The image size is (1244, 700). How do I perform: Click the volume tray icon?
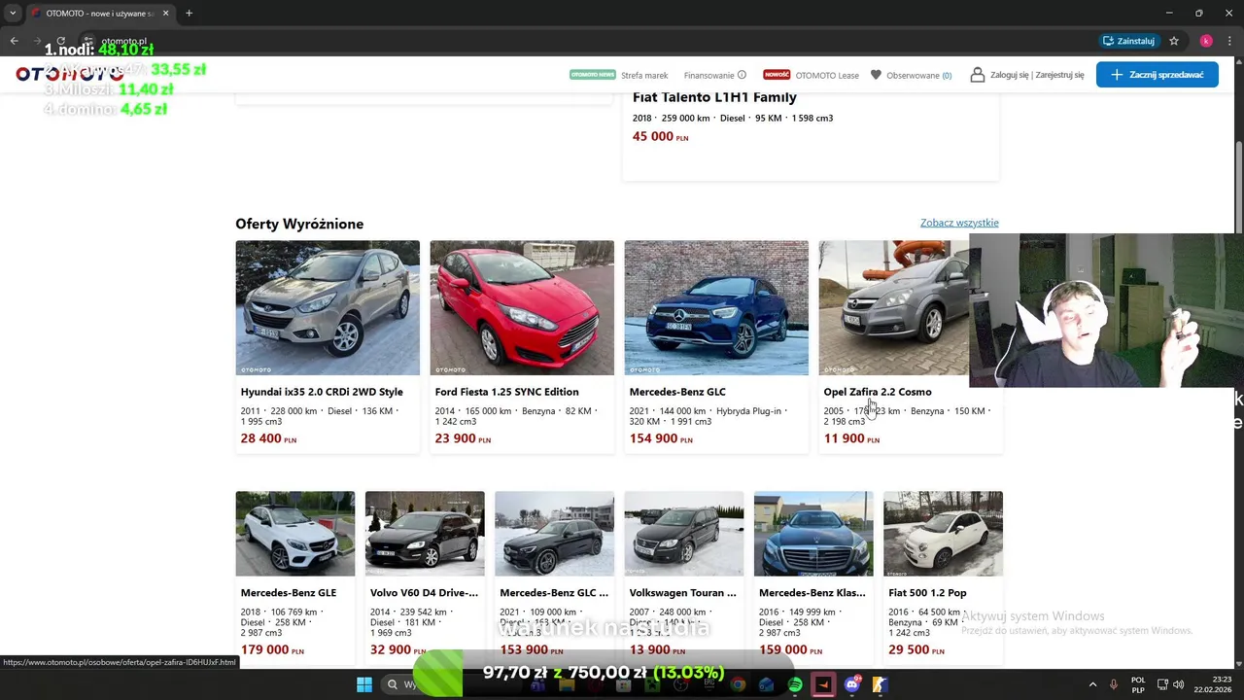click(1178, 684)
